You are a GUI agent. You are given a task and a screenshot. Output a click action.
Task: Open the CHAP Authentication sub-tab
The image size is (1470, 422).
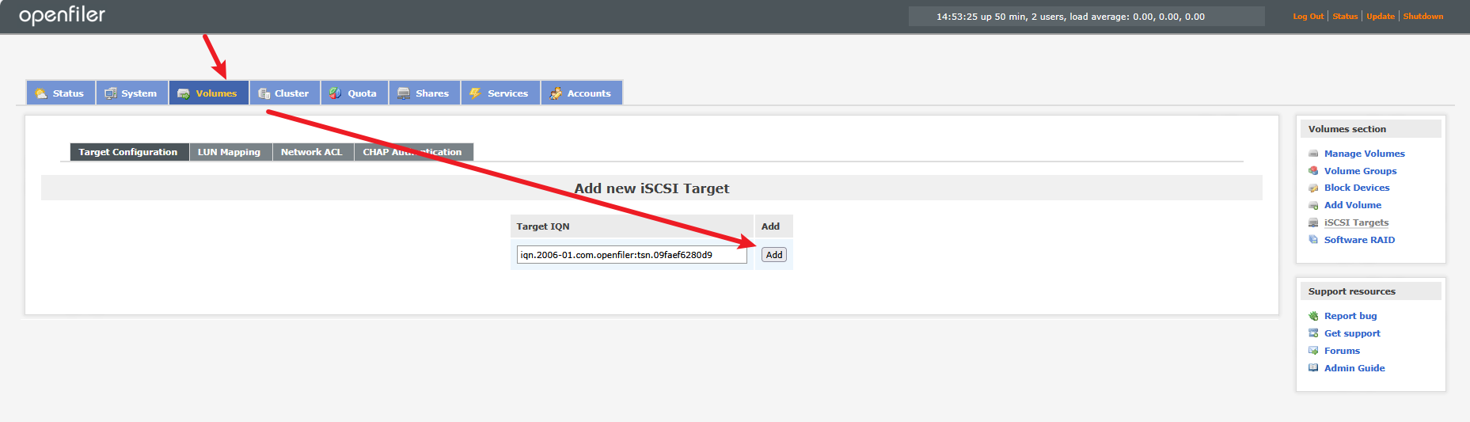point(413,152)
